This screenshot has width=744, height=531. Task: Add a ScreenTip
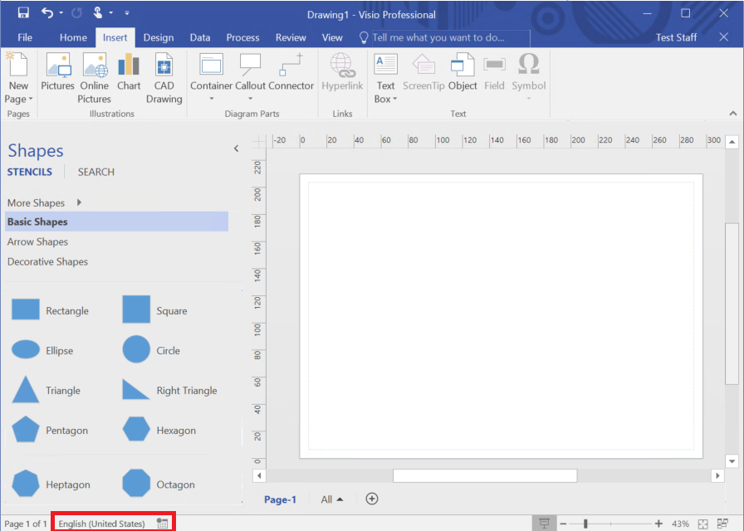pyautogui.click(x=423, y=71)
